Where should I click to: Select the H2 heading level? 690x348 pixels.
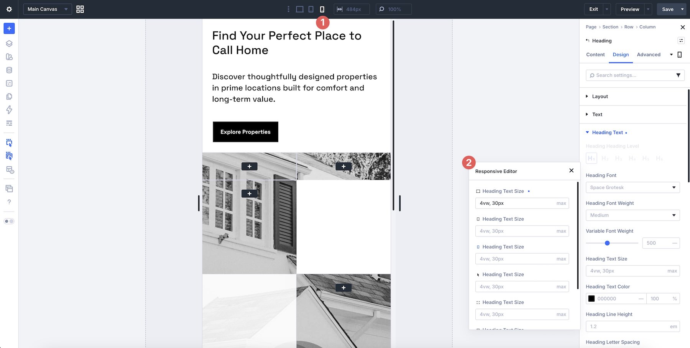pos(605,158)
